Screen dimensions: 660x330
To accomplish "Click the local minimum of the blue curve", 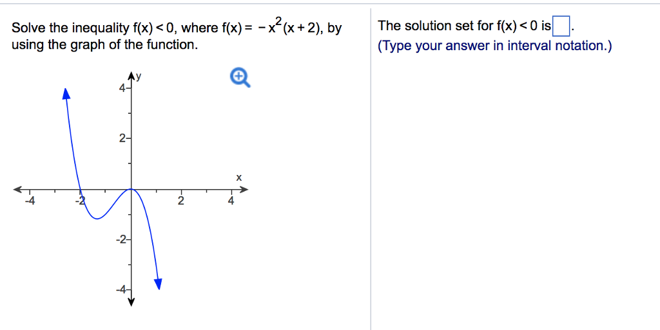I will point(97,218).
